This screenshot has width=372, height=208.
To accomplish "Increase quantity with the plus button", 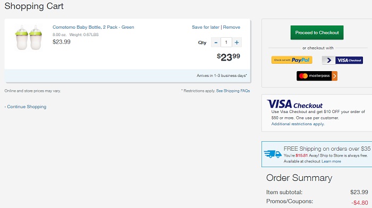I will 237,42.
